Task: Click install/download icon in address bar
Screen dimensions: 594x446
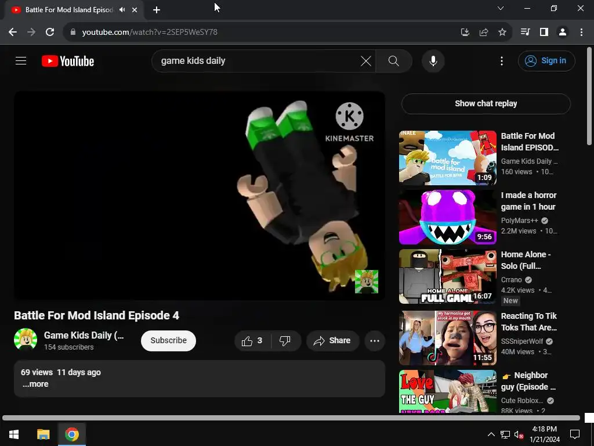Action: coord(465,33)
